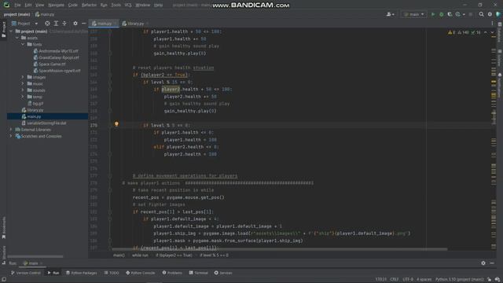This screenshot has width=503, height=283.
Task: Click the Python interpreter status bar widget
Action: click(459, 279)
